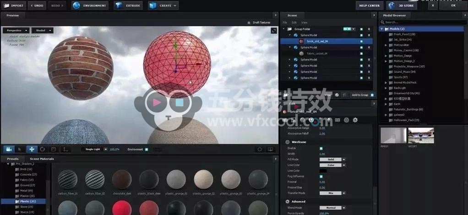468x215 pixels.
Task: Open the View menu in Scene panel
Action: 304,23
